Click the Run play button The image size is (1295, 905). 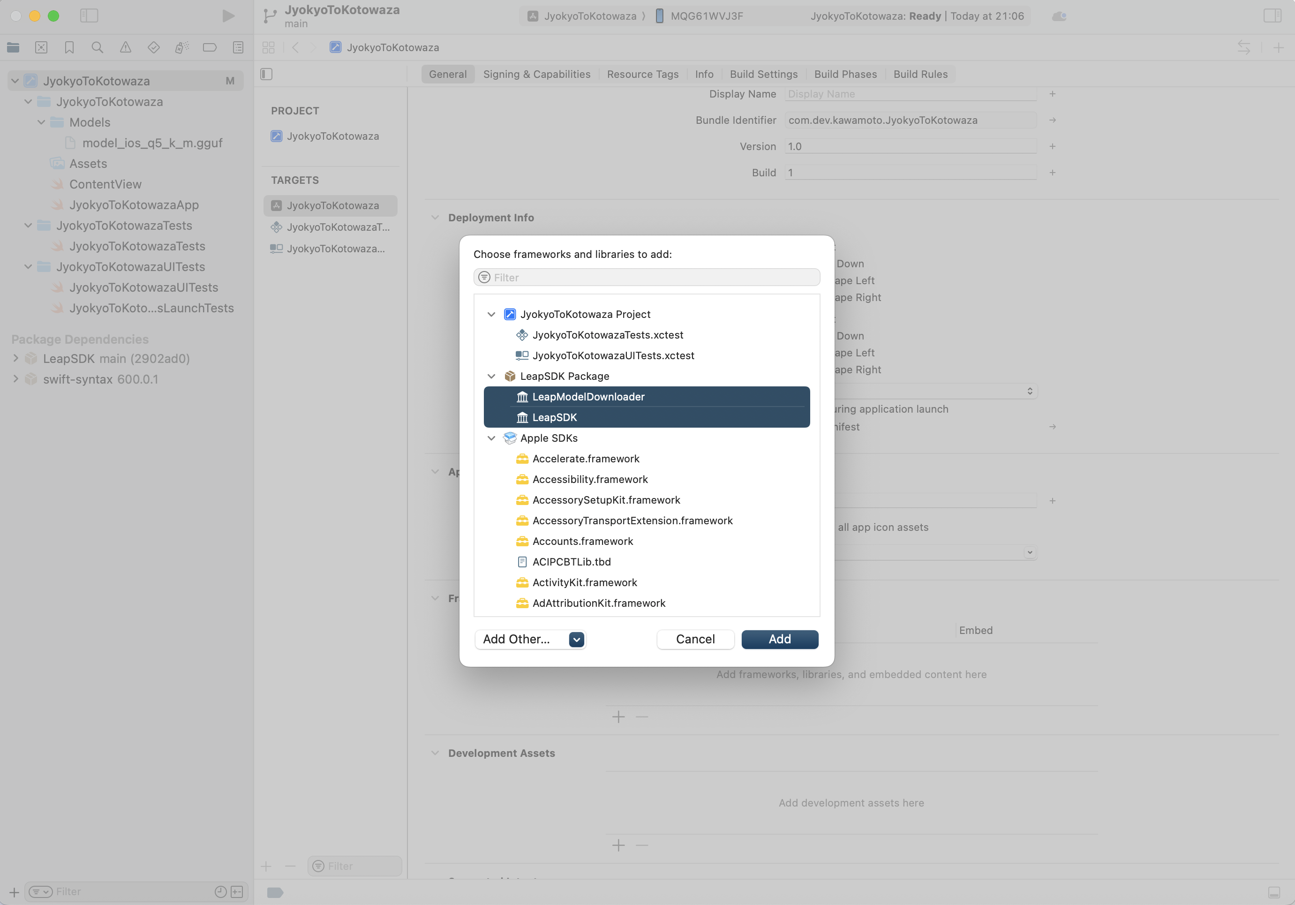click(x=228, y=16)
